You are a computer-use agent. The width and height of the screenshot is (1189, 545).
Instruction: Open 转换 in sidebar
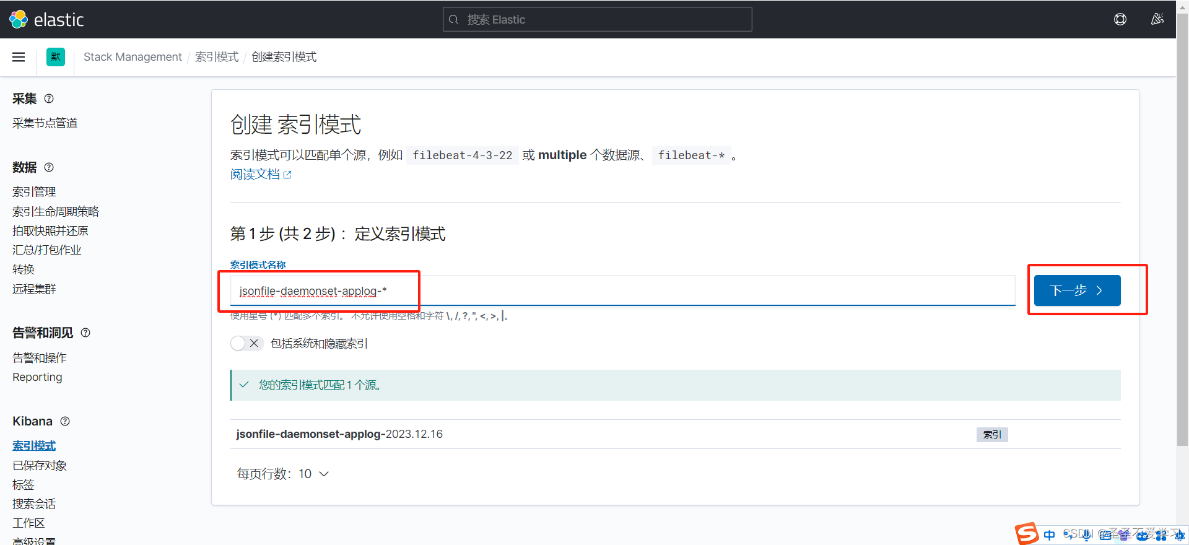pyautogui.click(x=24, y=269)
